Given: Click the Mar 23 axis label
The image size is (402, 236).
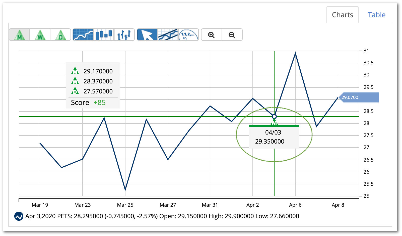Looking at the screenshot, I should [83, 205].
